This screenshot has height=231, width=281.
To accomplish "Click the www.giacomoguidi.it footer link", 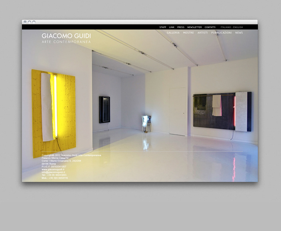I will point(53,170).
